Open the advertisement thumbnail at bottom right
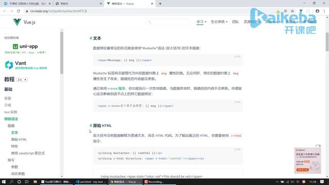 pyautogui.click(x=307, y=160)
